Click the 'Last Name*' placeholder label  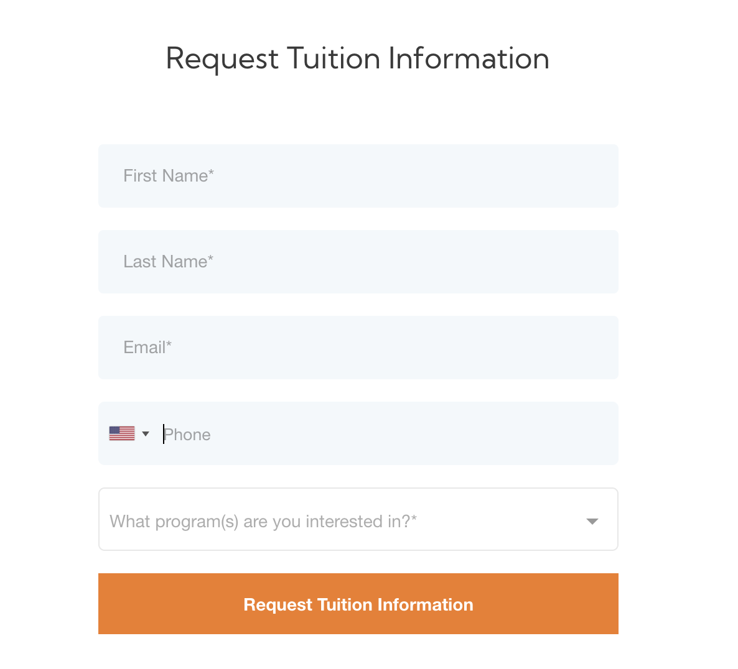pos(165,262)
